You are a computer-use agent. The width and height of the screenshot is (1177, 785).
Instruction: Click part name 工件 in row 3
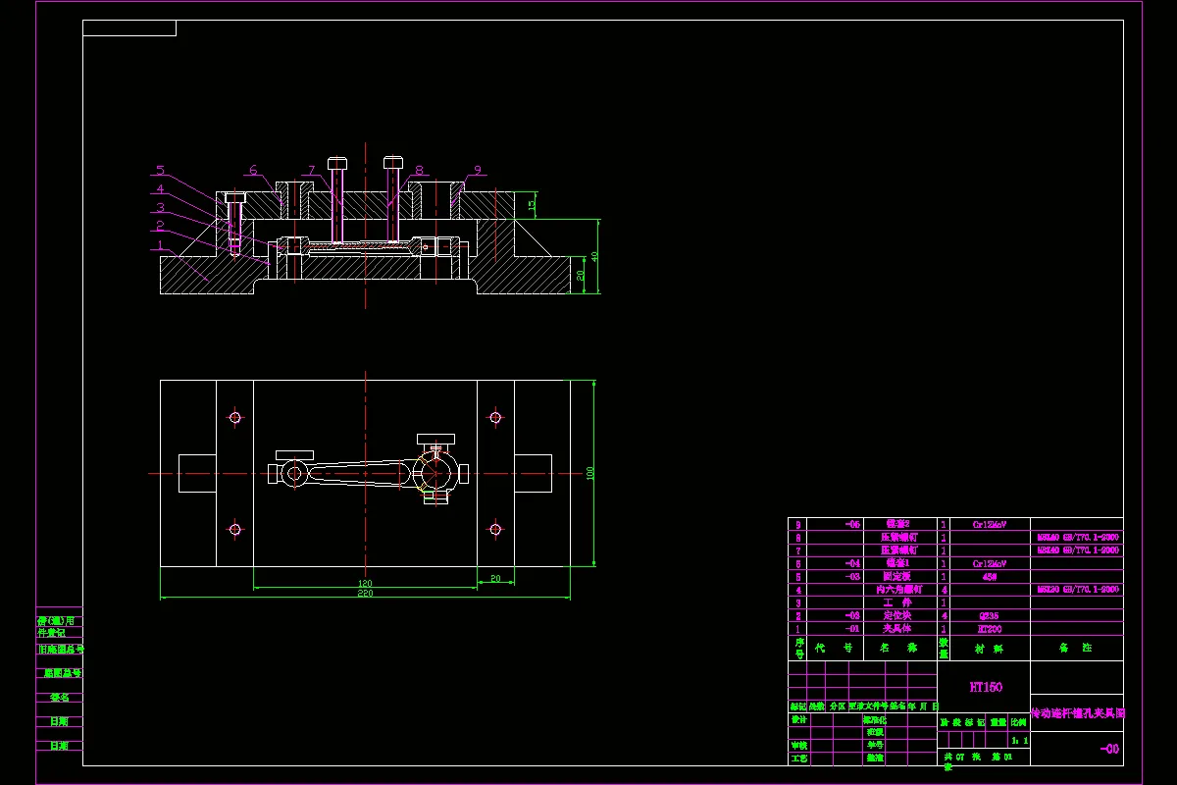pos(897,602)
